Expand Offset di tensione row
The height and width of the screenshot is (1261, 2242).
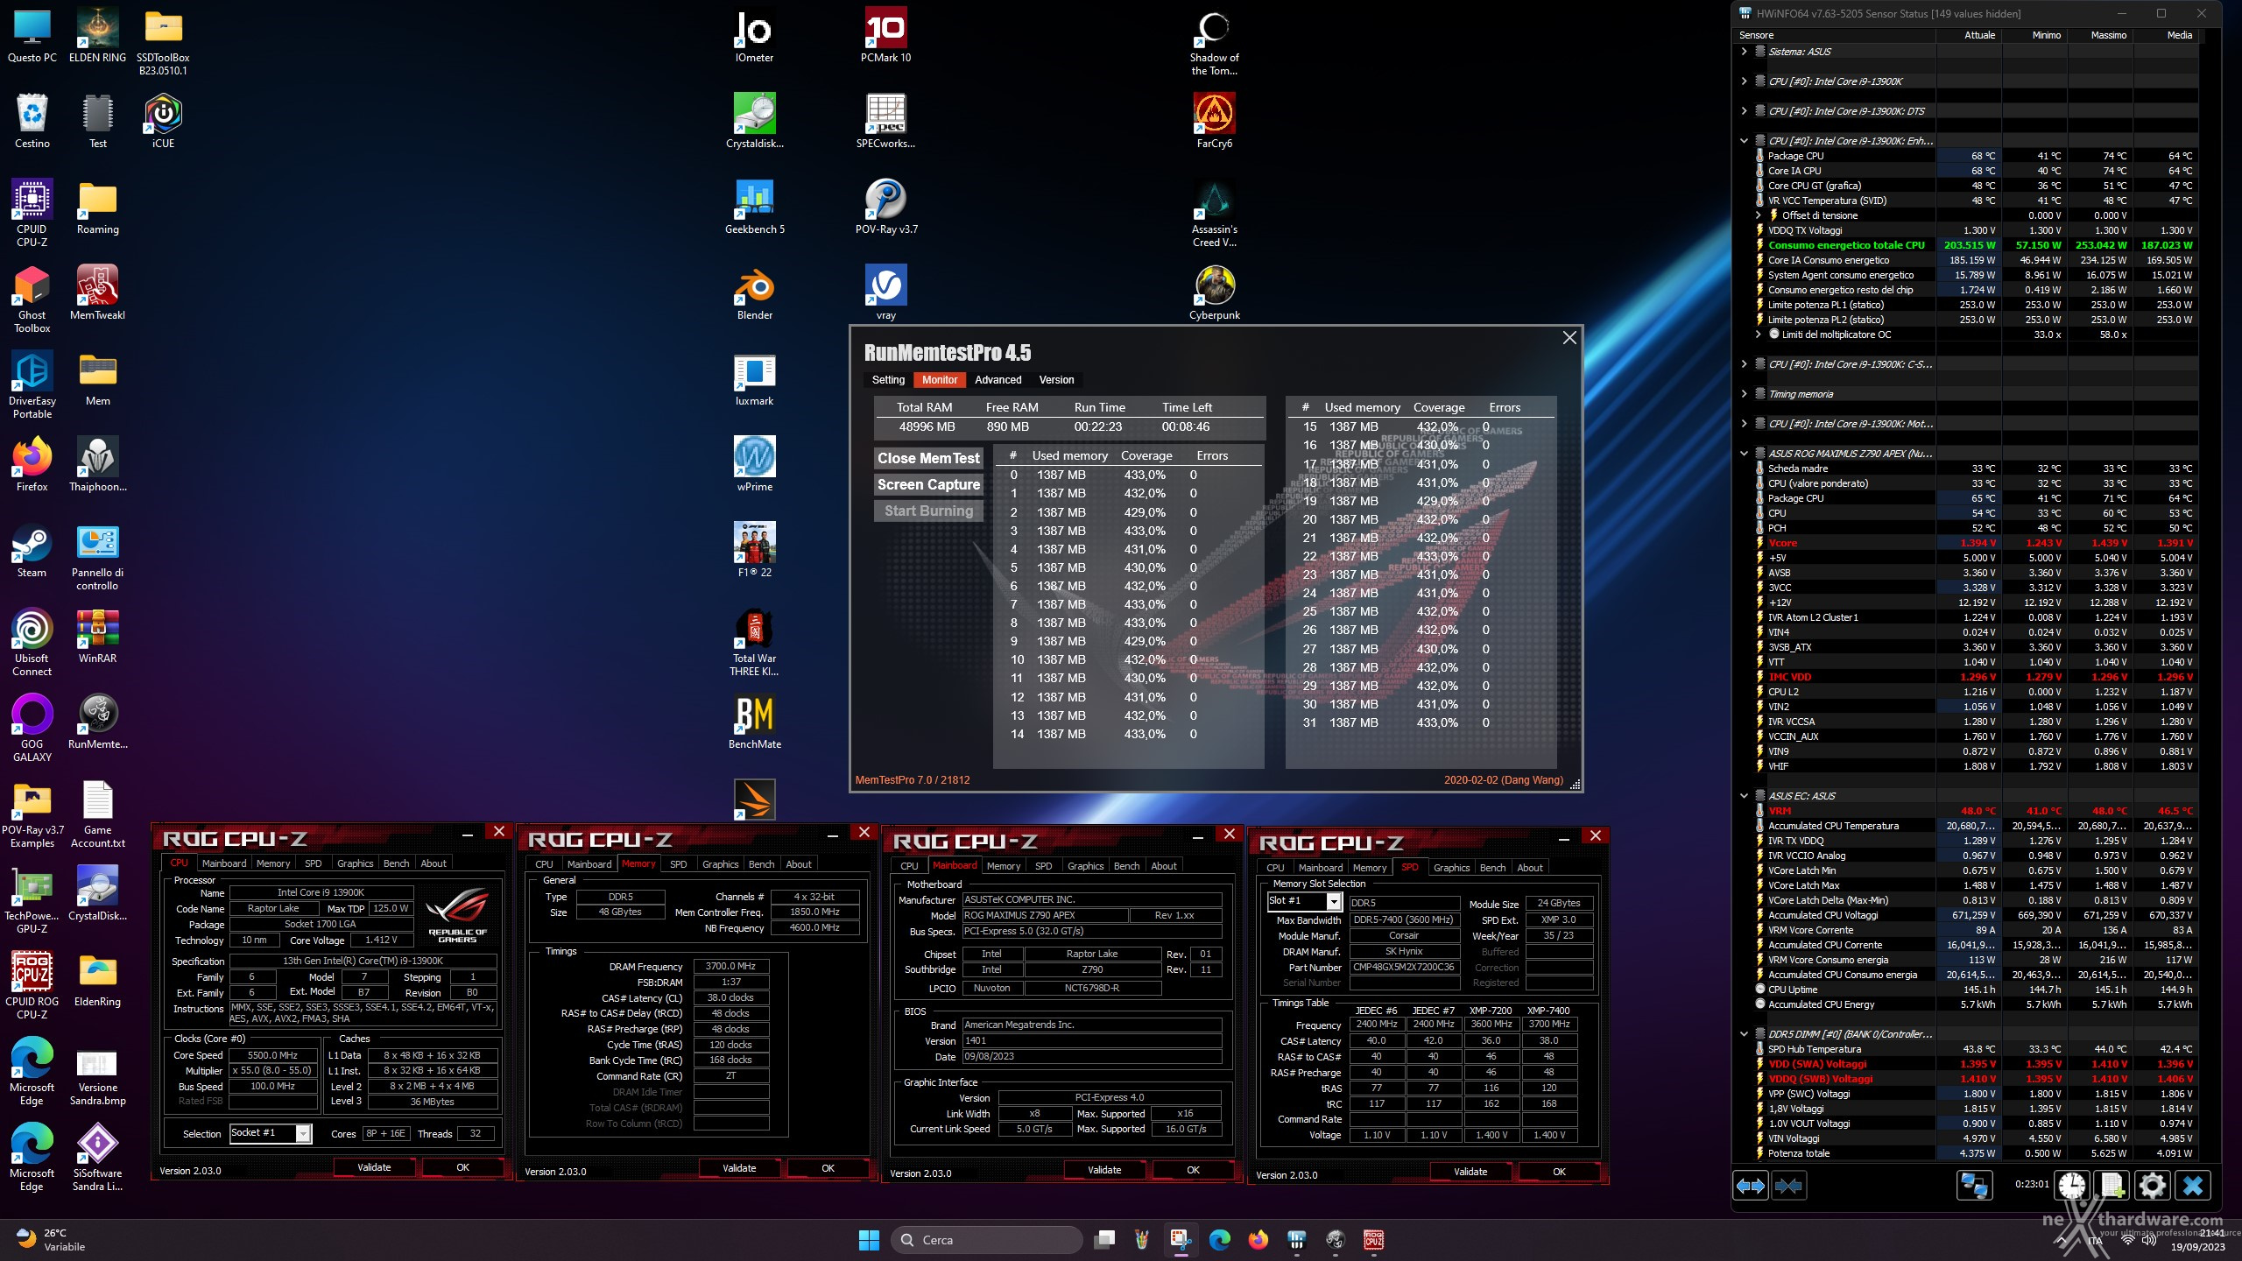[1758, 215]
